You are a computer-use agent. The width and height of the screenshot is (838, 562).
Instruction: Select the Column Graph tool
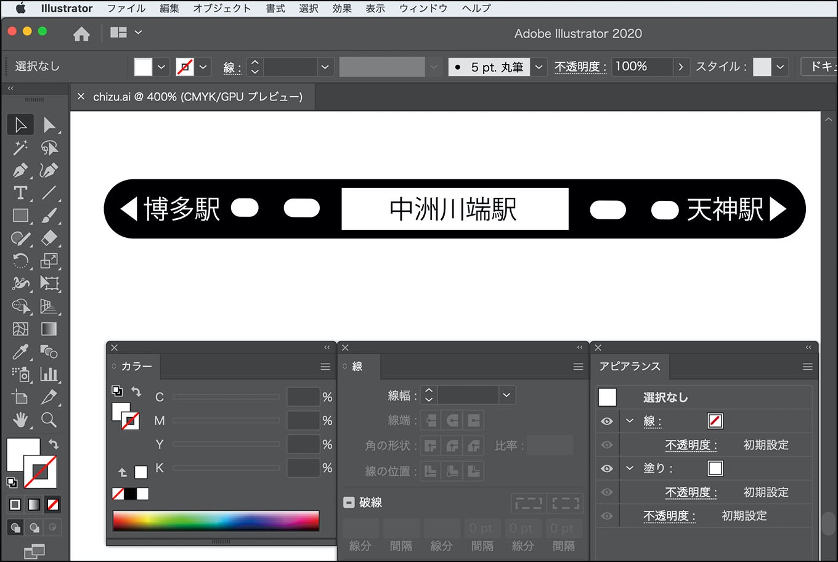click(49, 374)
